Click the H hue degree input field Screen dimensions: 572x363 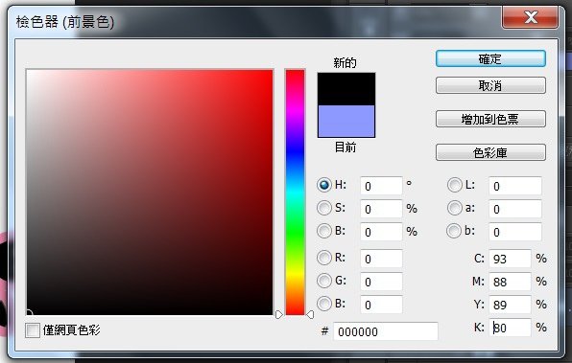pos(381,186)
